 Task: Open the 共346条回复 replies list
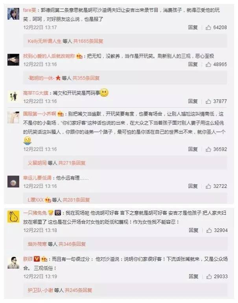[72, 244]
